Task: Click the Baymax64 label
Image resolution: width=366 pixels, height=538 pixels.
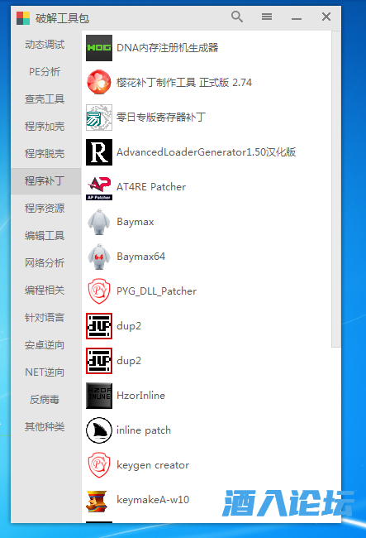Action: pos(140,257)
